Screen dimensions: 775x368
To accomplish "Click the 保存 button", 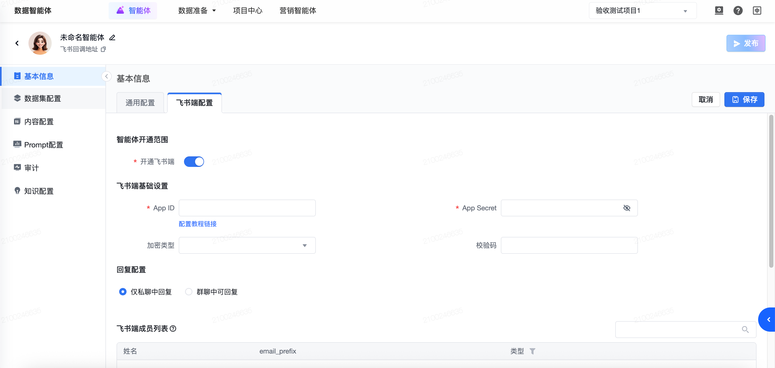I will point(744,100).
